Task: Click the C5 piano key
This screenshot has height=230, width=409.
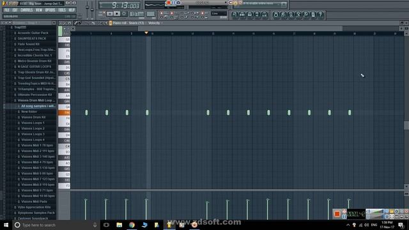Action: (x=64, y=79)
